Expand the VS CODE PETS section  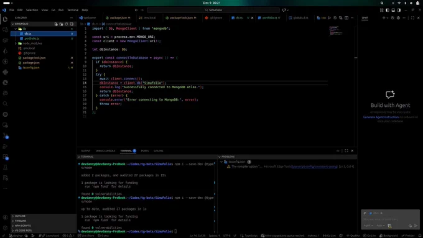(44, 231)
